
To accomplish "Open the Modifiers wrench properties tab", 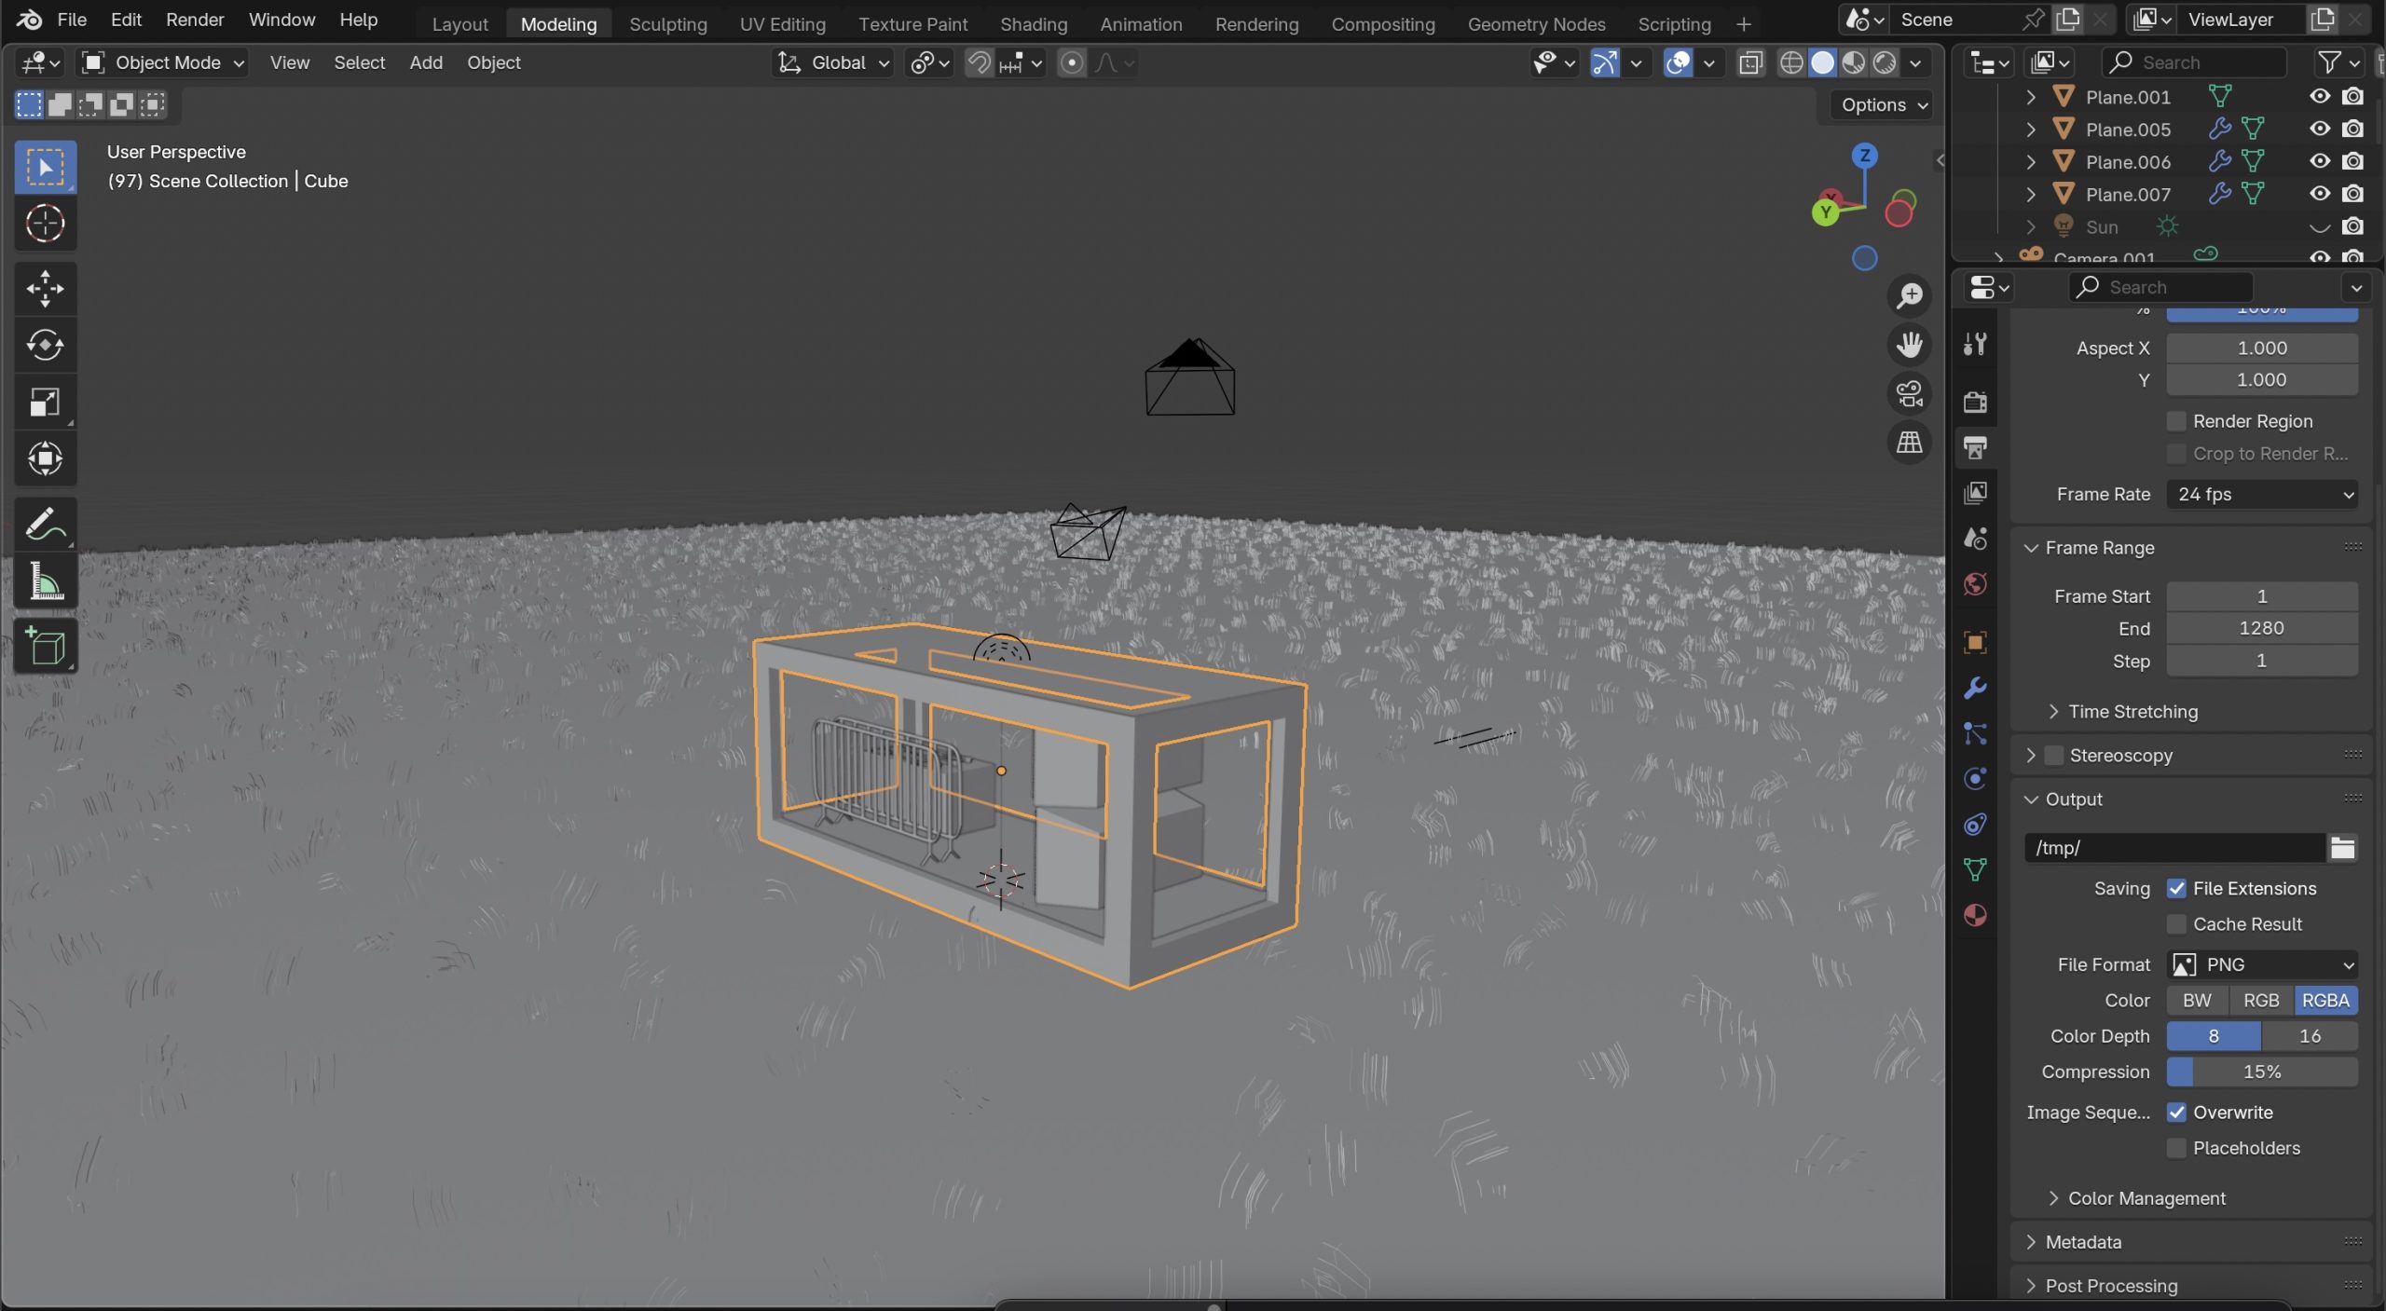I will [x=1975, y=689].
